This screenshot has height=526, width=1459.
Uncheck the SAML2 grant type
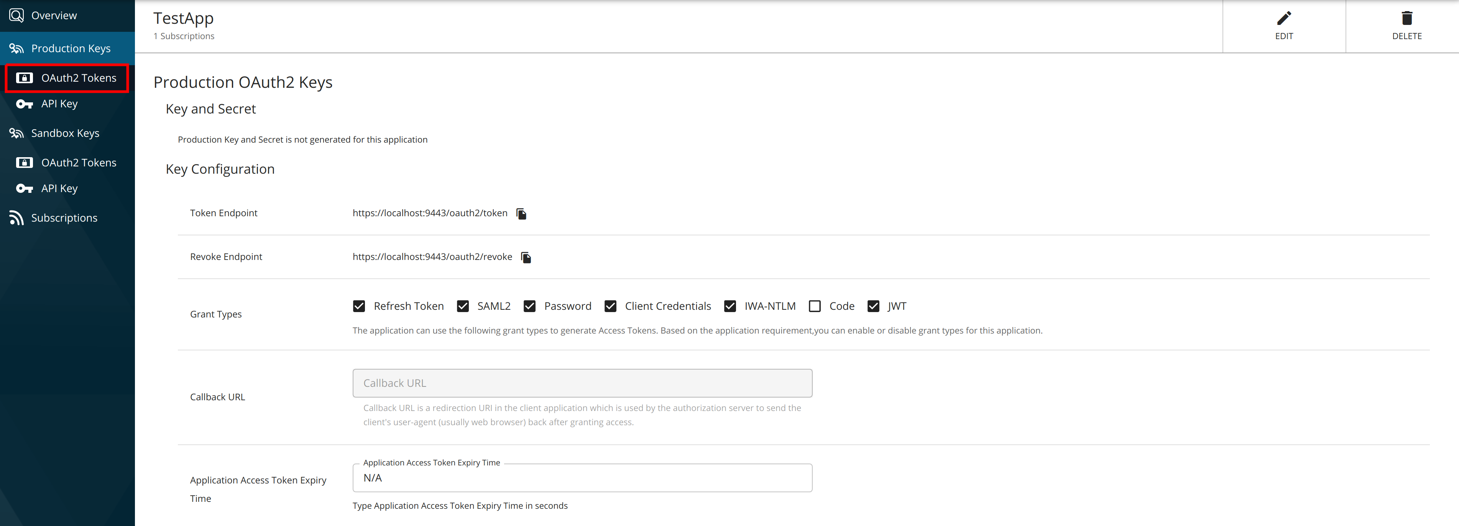coord(463,306)
